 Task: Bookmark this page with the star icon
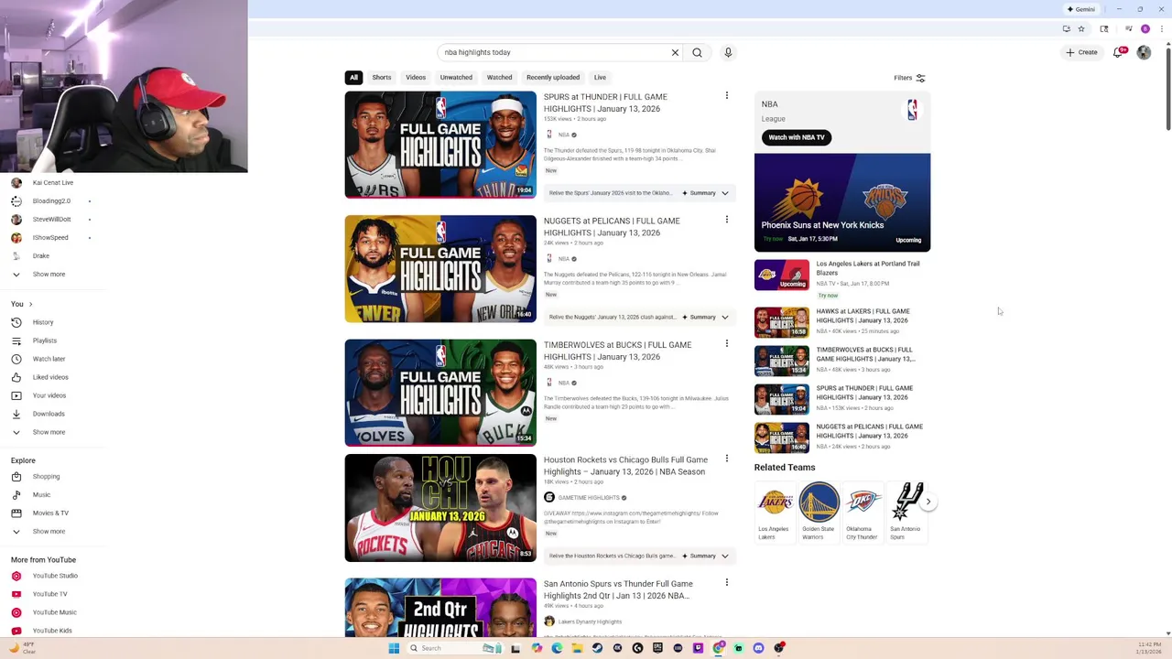point(1081,28)
